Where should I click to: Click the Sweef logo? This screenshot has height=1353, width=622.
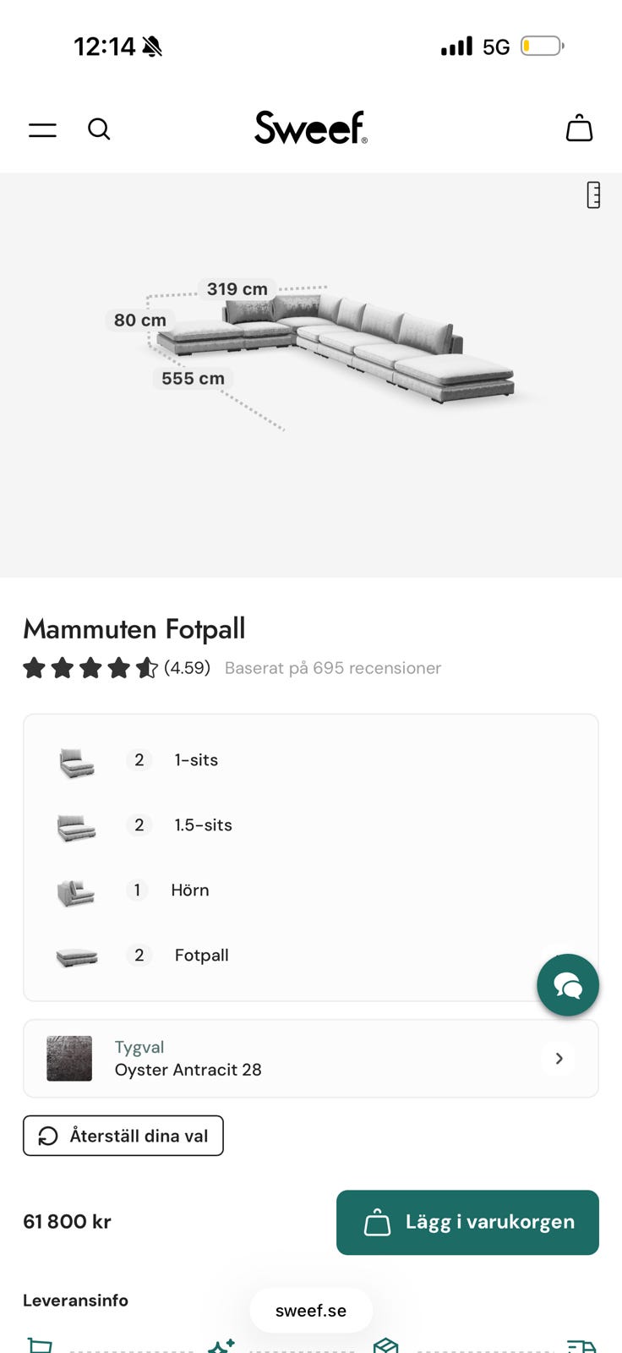310,128
